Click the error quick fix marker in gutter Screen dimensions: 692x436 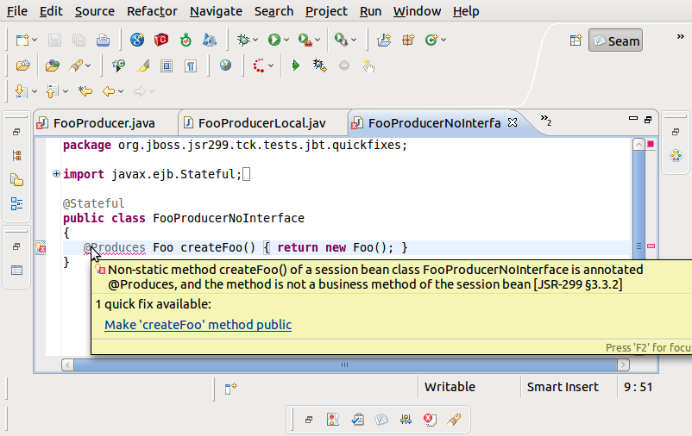click(41, 247)
